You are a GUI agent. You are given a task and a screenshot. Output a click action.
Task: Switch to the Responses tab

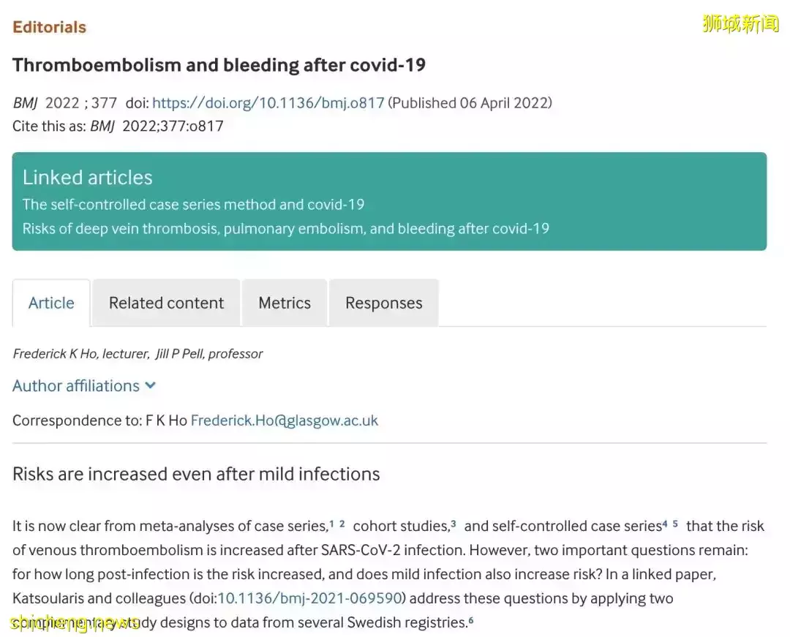click(x=383, y=303)
